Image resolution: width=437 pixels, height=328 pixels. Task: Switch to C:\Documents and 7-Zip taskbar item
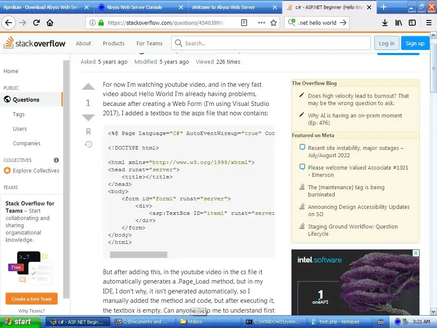tap(143, 322)
